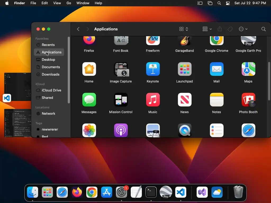Viewport: 271px width, 203px height.
Task: Open Desktop from the sidebar
Action: (x=49, y=59)
